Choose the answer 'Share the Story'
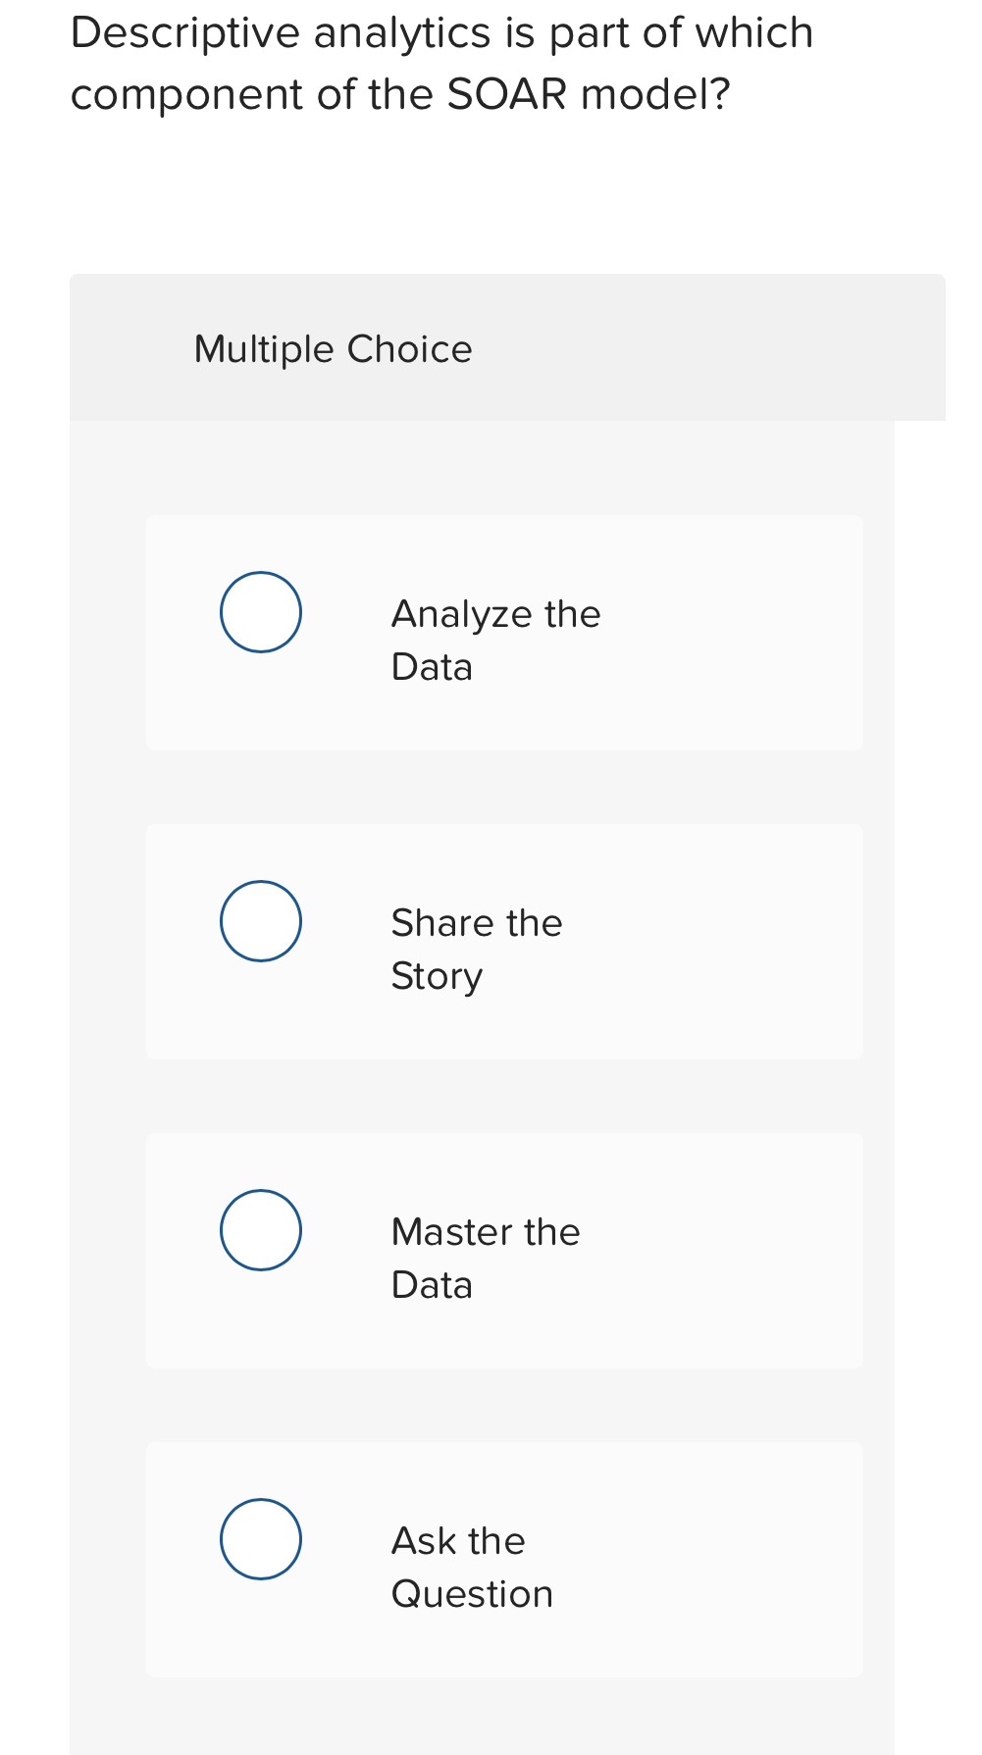 (477, 948)
